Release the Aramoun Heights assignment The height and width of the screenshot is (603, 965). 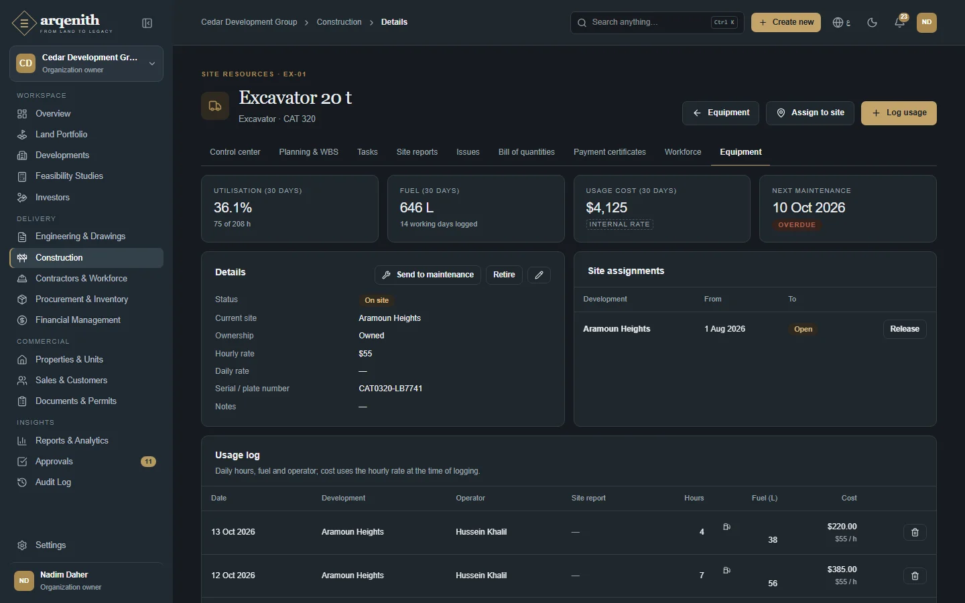pos(905,329)
